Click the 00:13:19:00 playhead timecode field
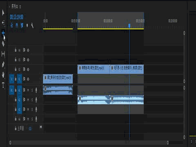 tap(17, 17)
